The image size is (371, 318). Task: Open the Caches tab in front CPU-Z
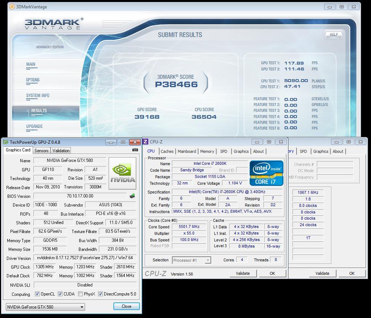click(x=167, y=151)
